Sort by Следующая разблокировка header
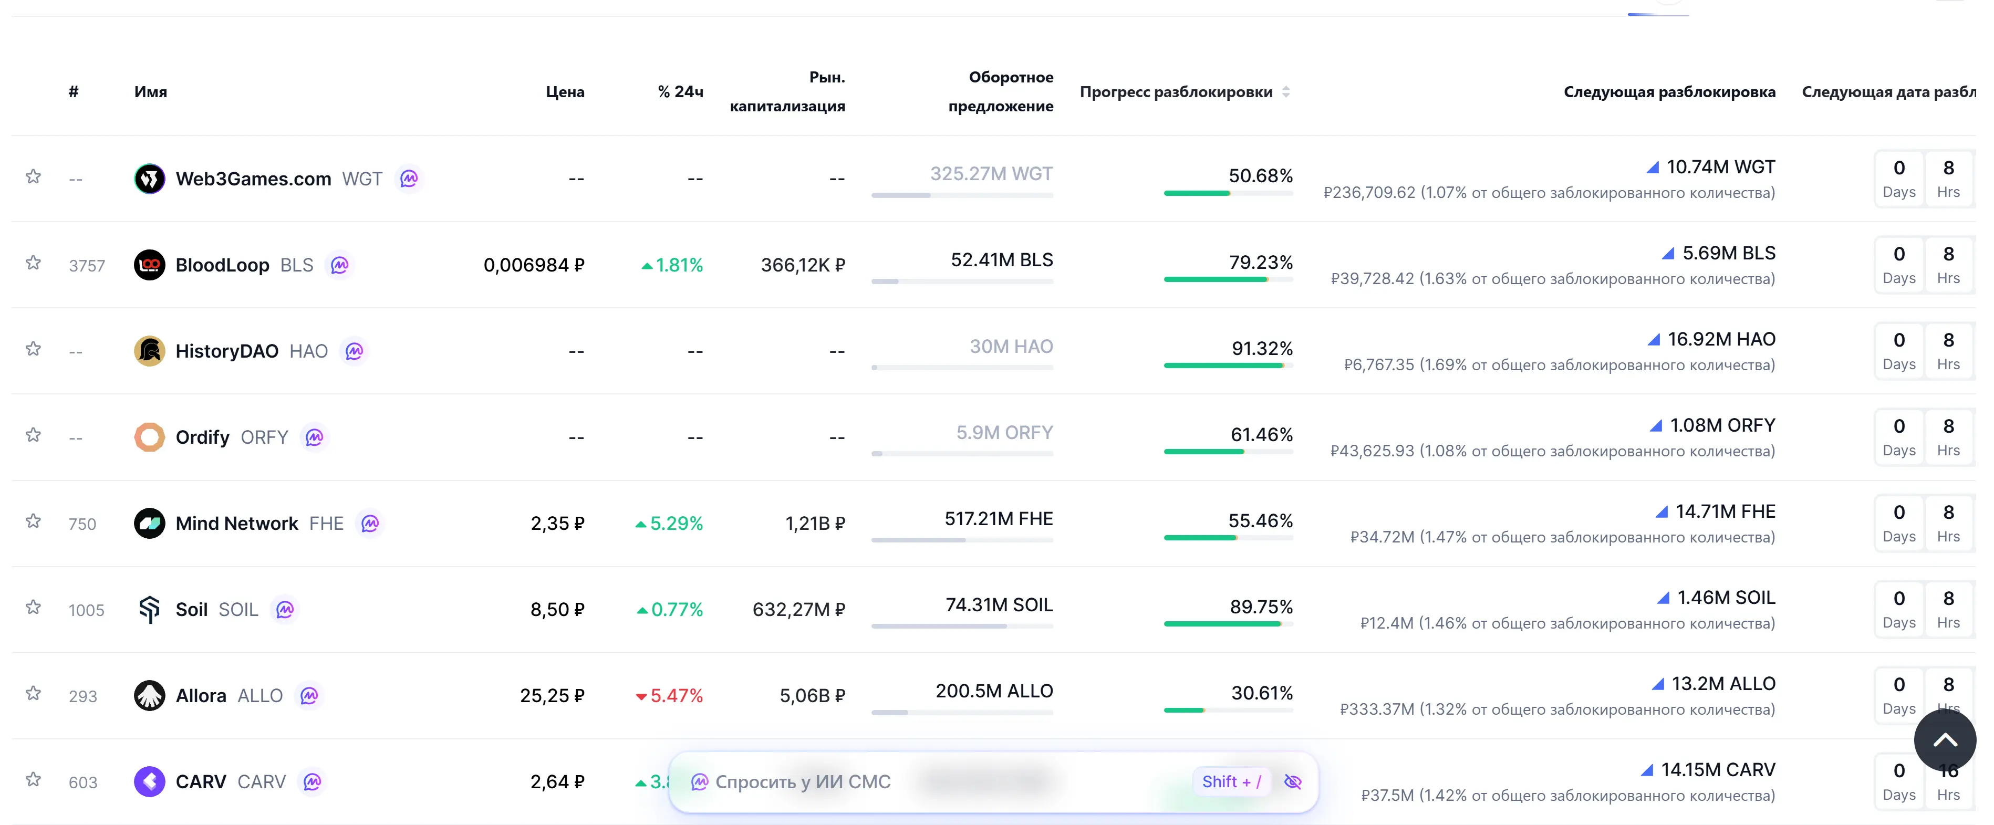1994x825 pixels. [x=1670, y=91]
